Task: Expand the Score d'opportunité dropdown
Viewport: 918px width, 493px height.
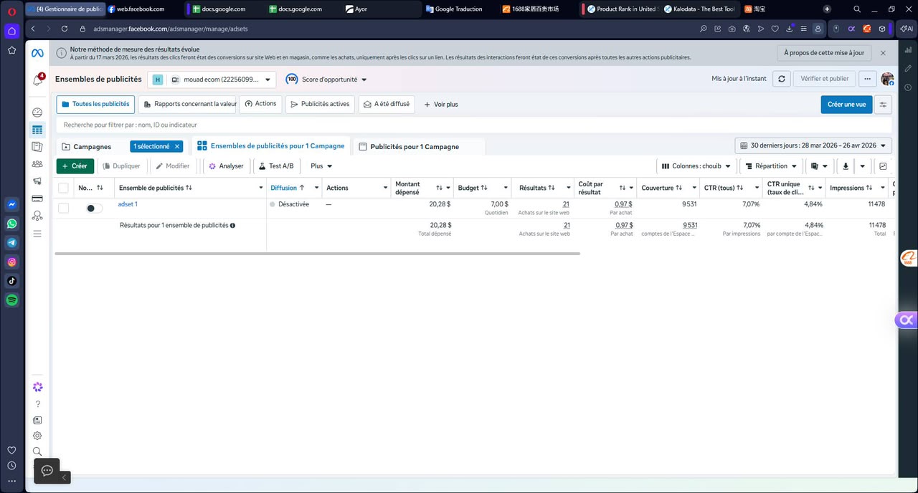Action: pos(326,80)
